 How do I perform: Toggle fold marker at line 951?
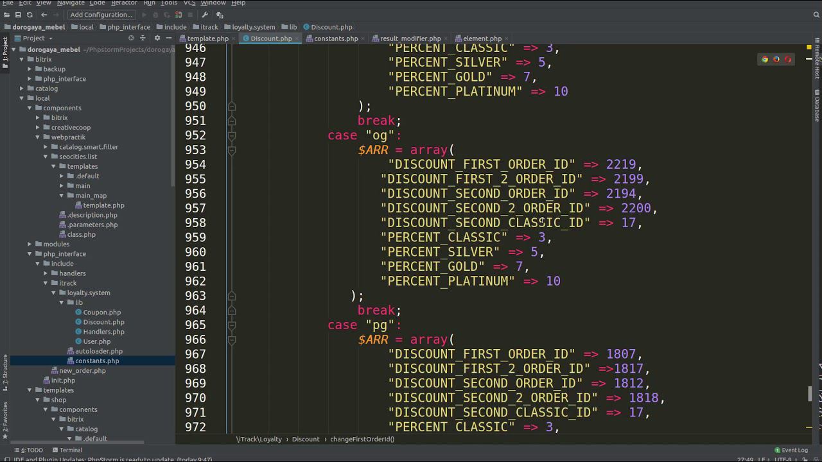tap(232, 121)
